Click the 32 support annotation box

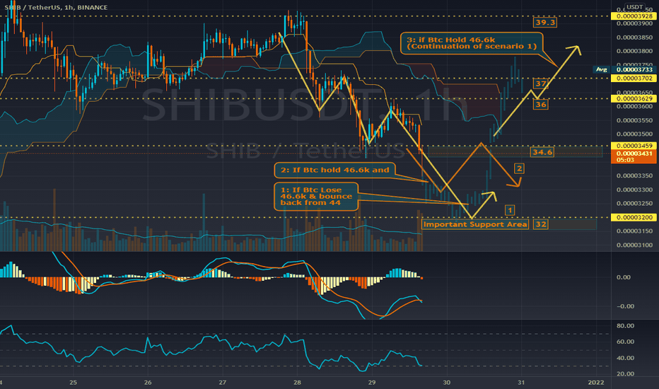[x=541, y=224]
